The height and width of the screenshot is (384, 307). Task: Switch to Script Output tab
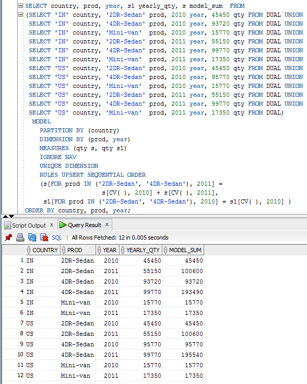pyautogui.click(x=29, y=225)
